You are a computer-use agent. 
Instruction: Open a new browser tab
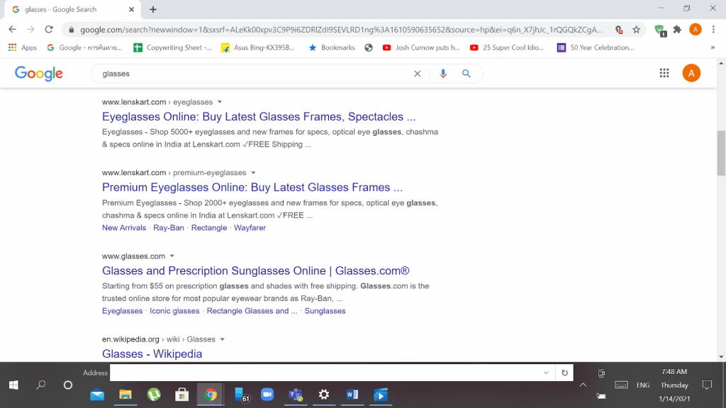153,9
